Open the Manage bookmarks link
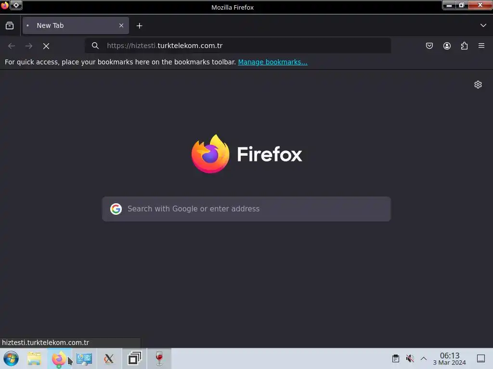The height and width of the screenshot is (369, 493). [x=272, y=62]
